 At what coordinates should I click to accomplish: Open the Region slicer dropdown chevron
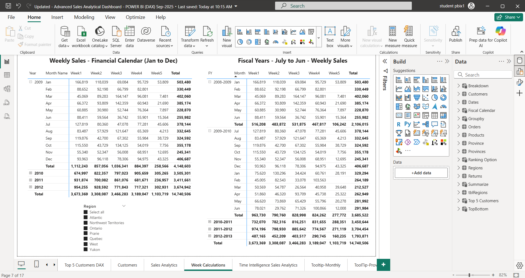tap(124, 206)
